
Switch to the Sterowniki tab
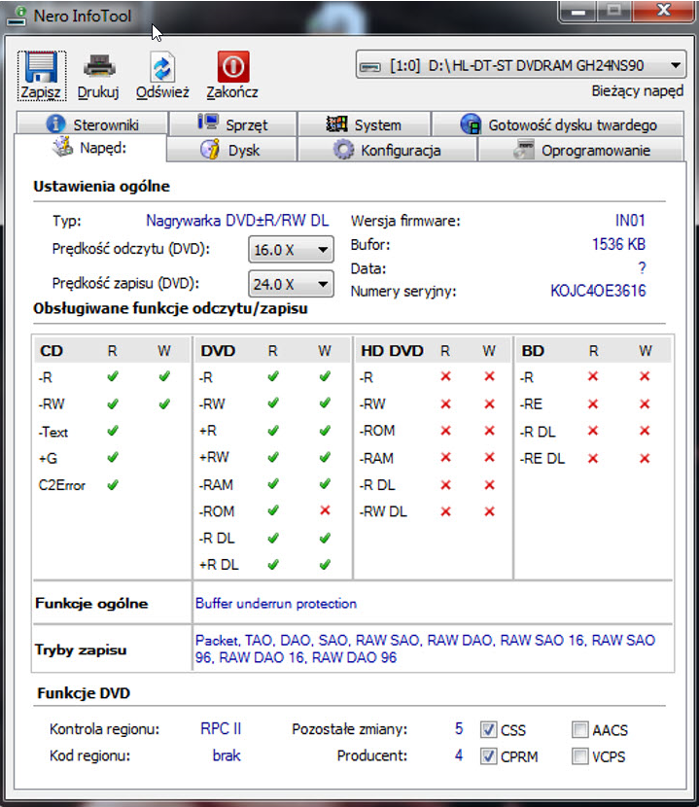point(92,124)
